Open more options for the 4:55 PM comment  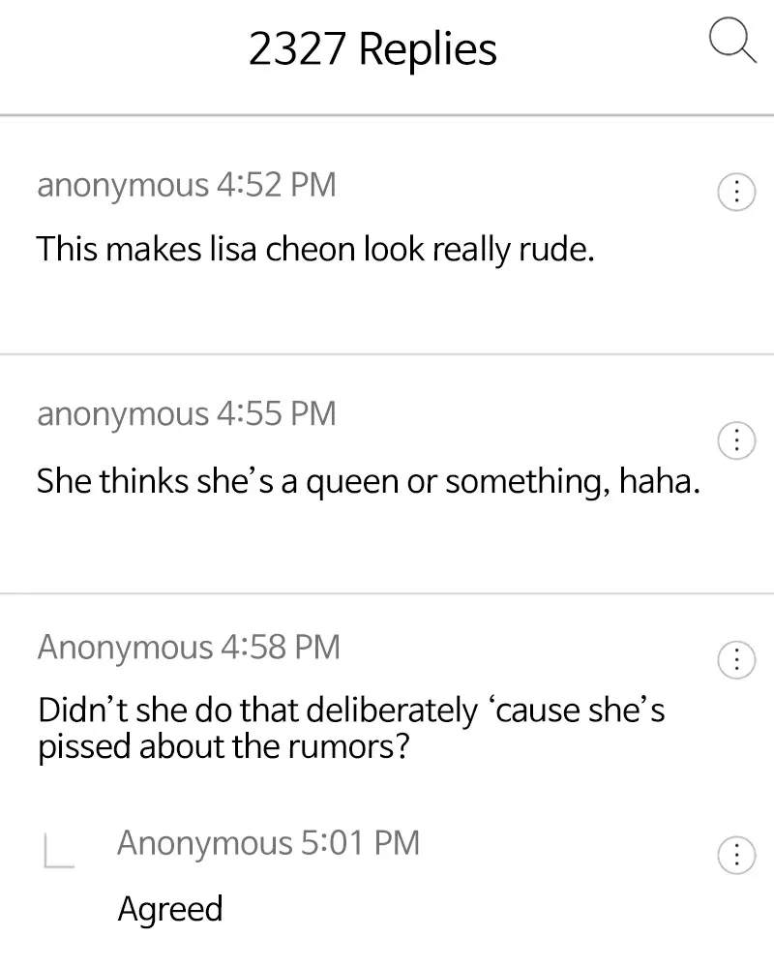[735, 441]
